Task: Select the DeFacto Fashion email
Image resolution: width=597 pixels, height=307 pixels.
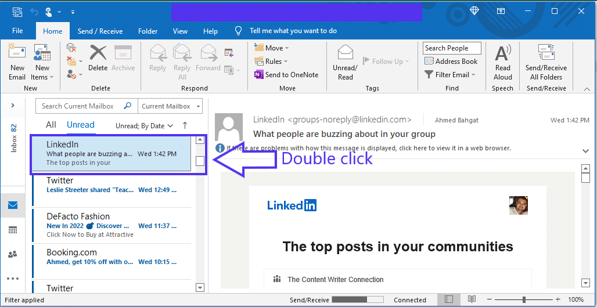Action: click(111, 225)
